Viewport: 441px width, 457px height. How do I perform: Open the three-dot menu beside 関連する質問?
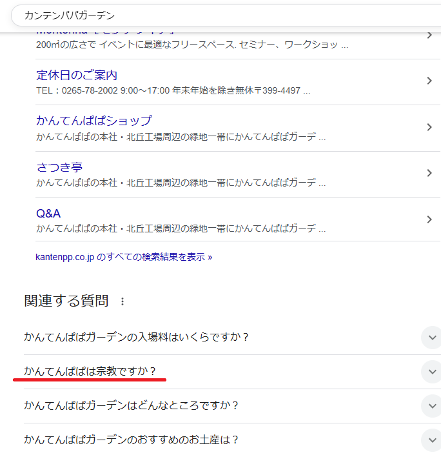(x=122, y=301)
